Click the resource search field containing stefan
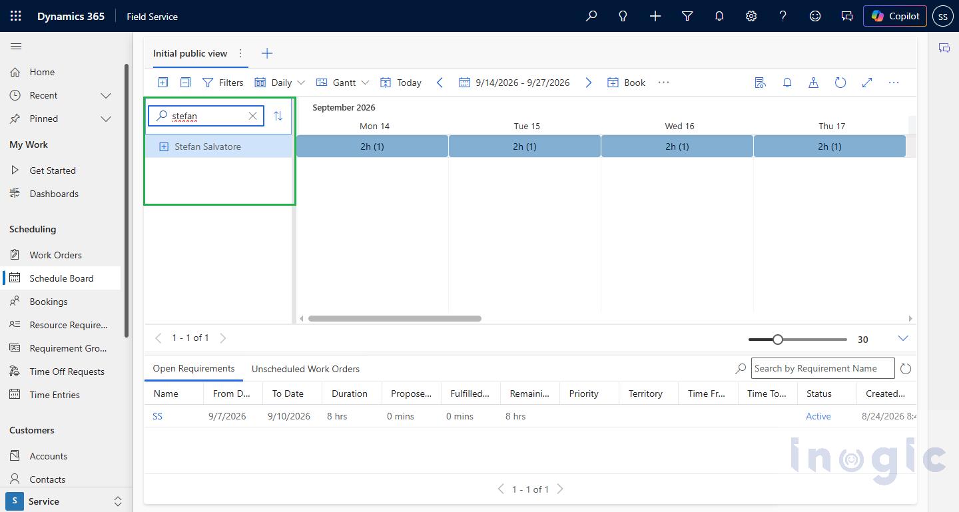Image resolution: width=959 pixels, height=512 pixels. [x=206, y=116]
